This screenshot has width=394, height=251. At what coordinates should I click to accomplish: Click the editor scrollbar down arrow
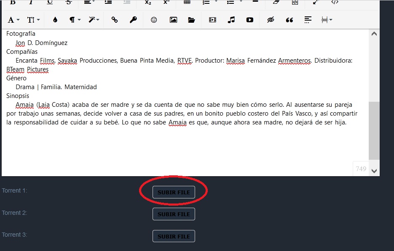tap(374, 171)
